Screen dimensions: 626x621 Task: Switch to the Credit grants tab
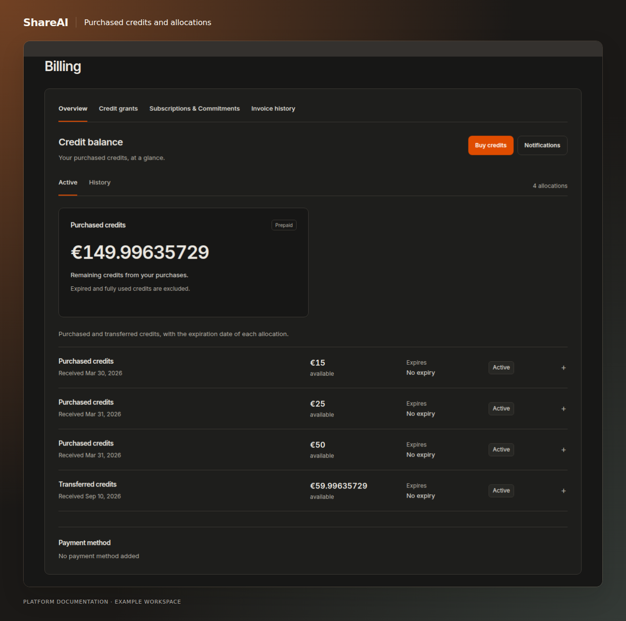click(118, 109)
